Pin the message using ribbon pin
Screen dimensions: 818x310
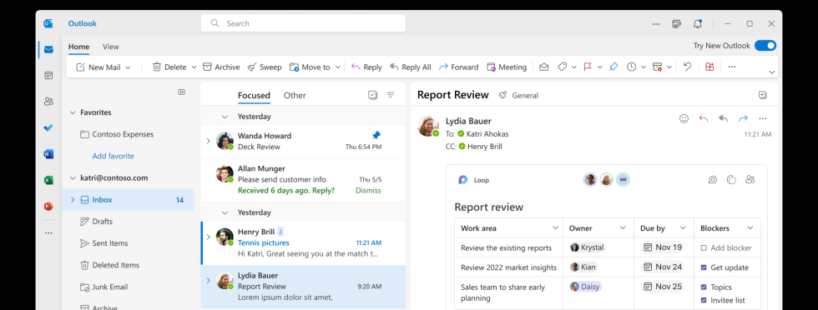tap(613, 67)
